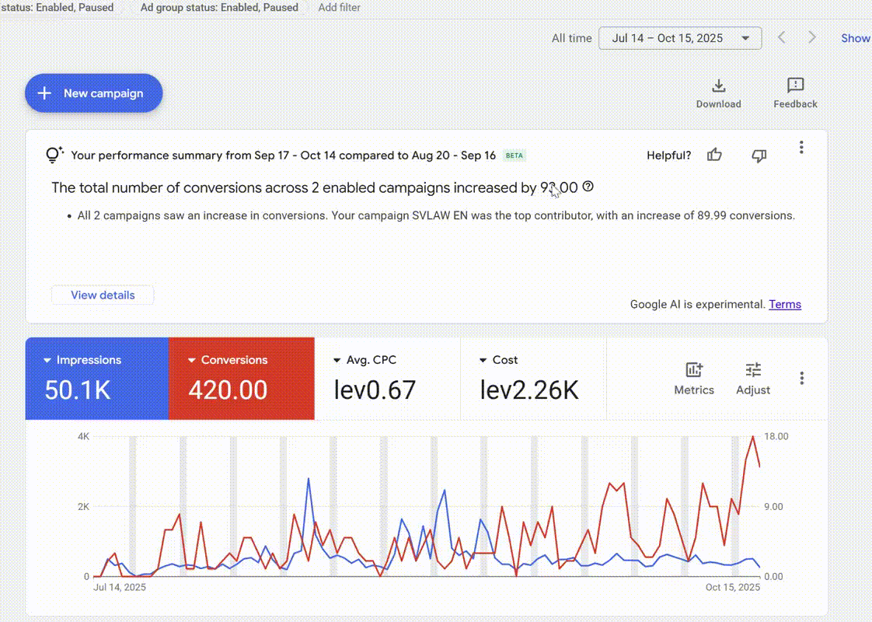Click help icon beside conversions increase

pyautogui.click(x=588, y=187)
